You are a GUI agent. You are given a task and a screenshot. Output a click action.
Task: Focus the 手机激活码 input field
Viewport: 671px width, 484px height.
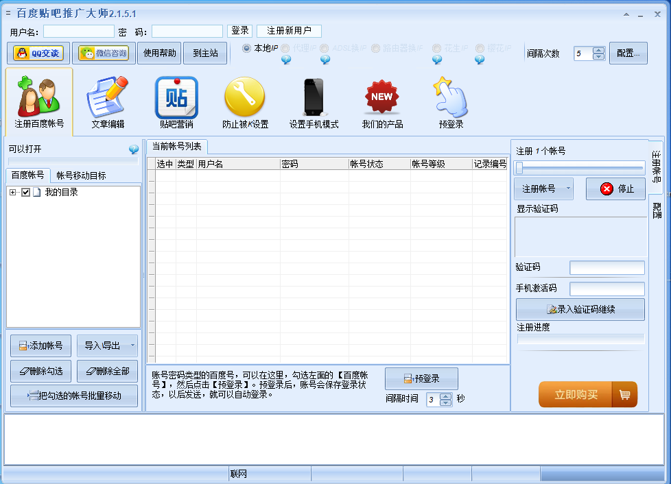(607, 289)
